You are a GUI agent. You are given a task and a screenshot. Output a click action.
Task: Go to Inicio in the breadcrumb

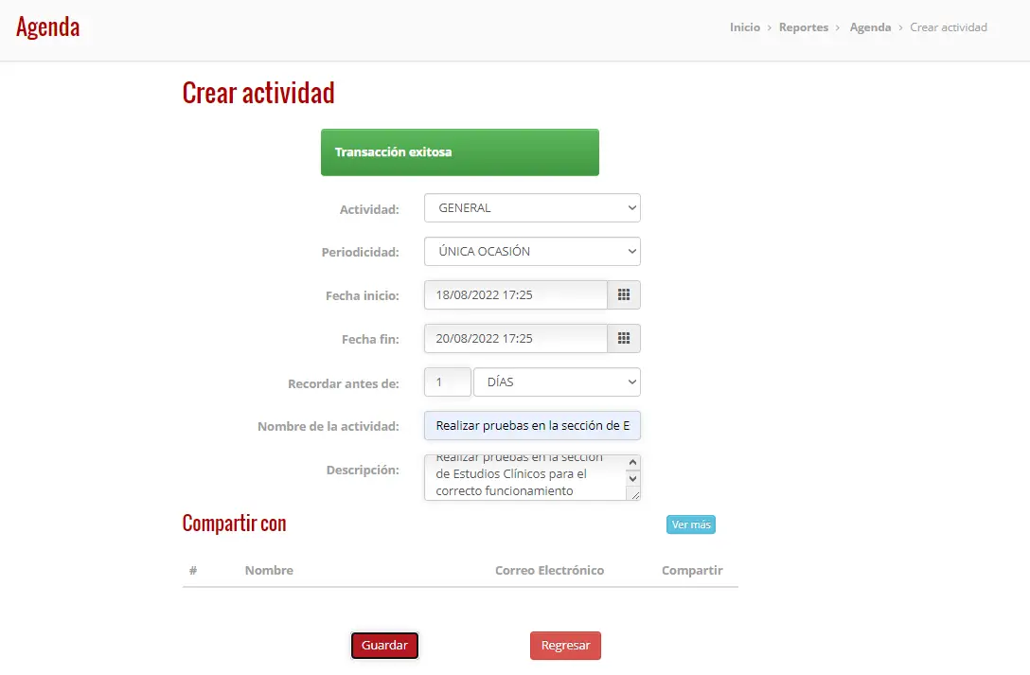coord(744,27)
